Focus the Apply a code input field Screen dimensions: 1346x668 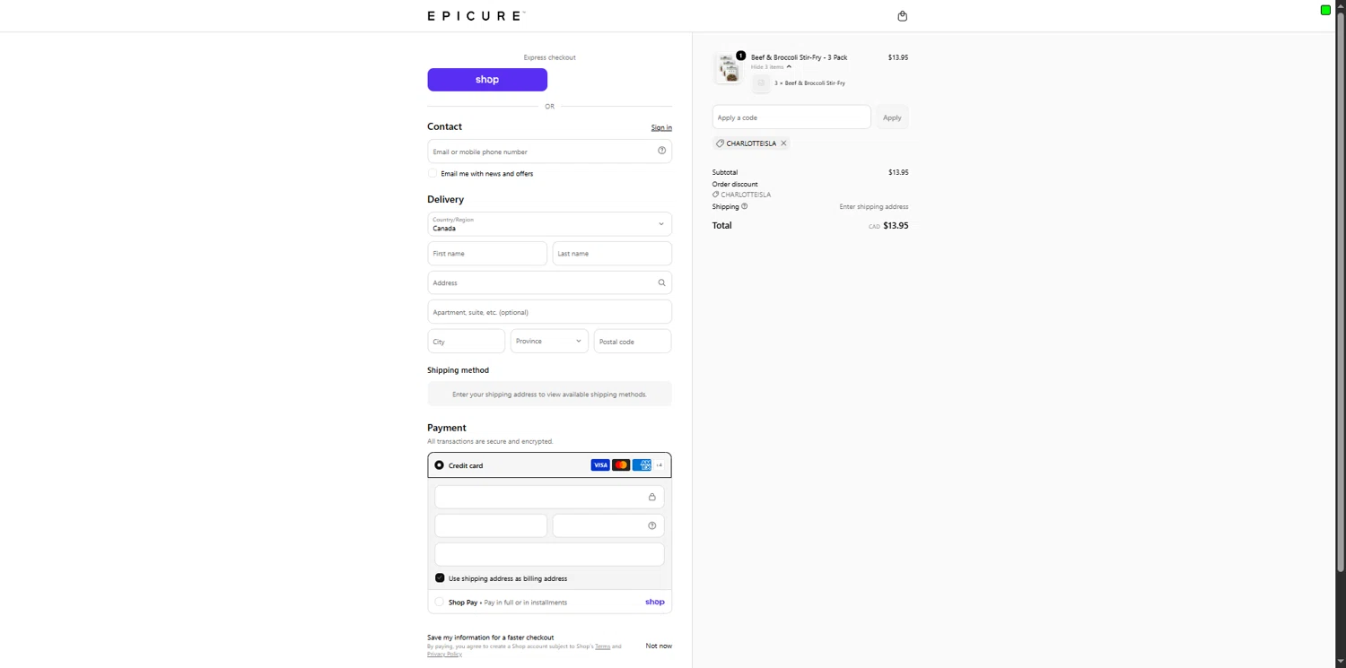click(791, 117)
